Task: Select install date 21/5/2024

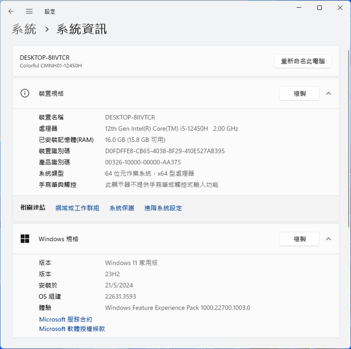Action: pyautogui.click(x=119, y=285)
